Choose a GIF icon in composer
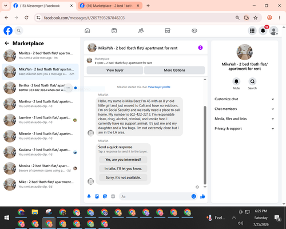 113,196
